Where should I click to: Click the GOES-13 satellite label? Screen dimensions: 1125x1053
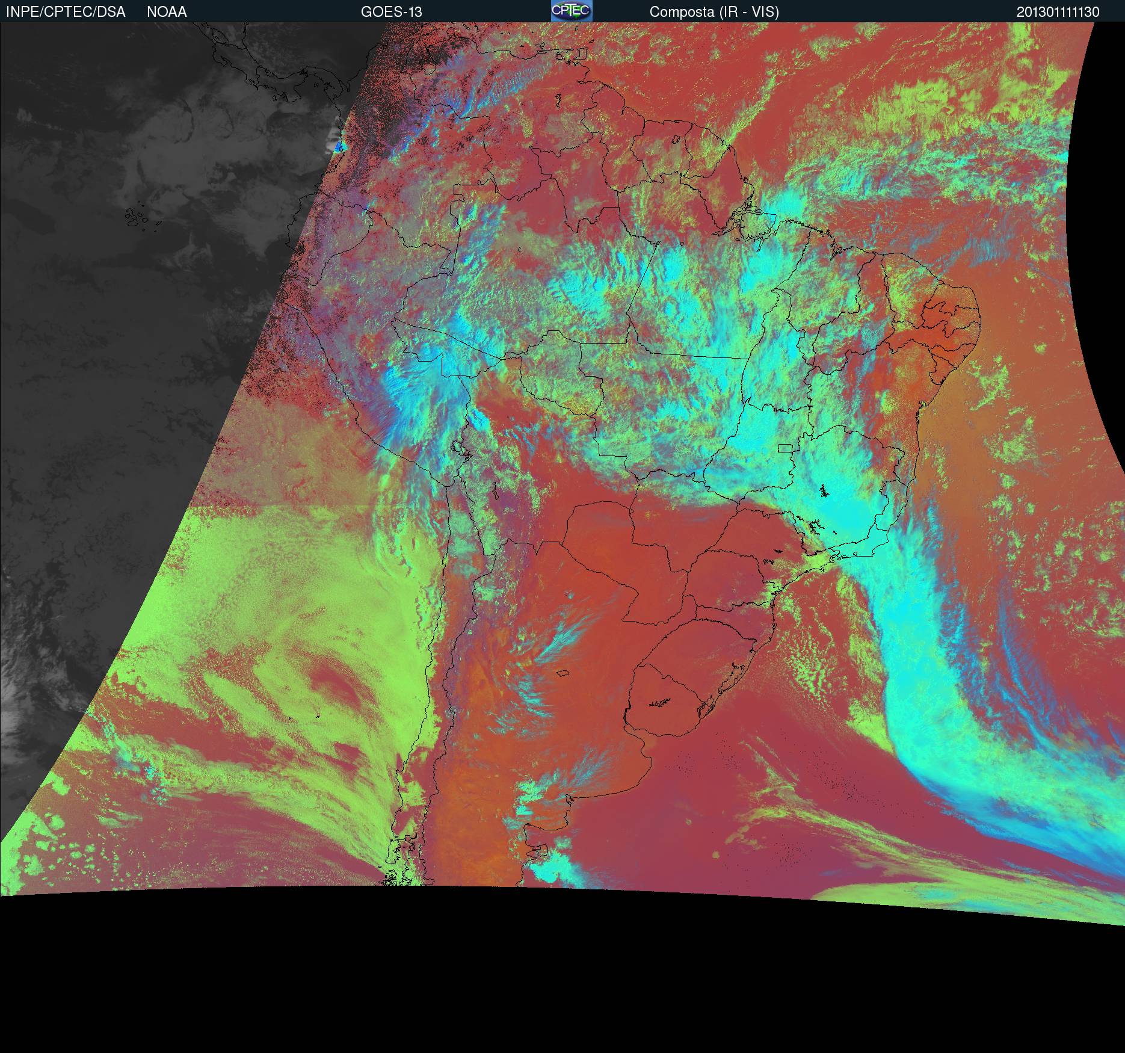point(392,12)
